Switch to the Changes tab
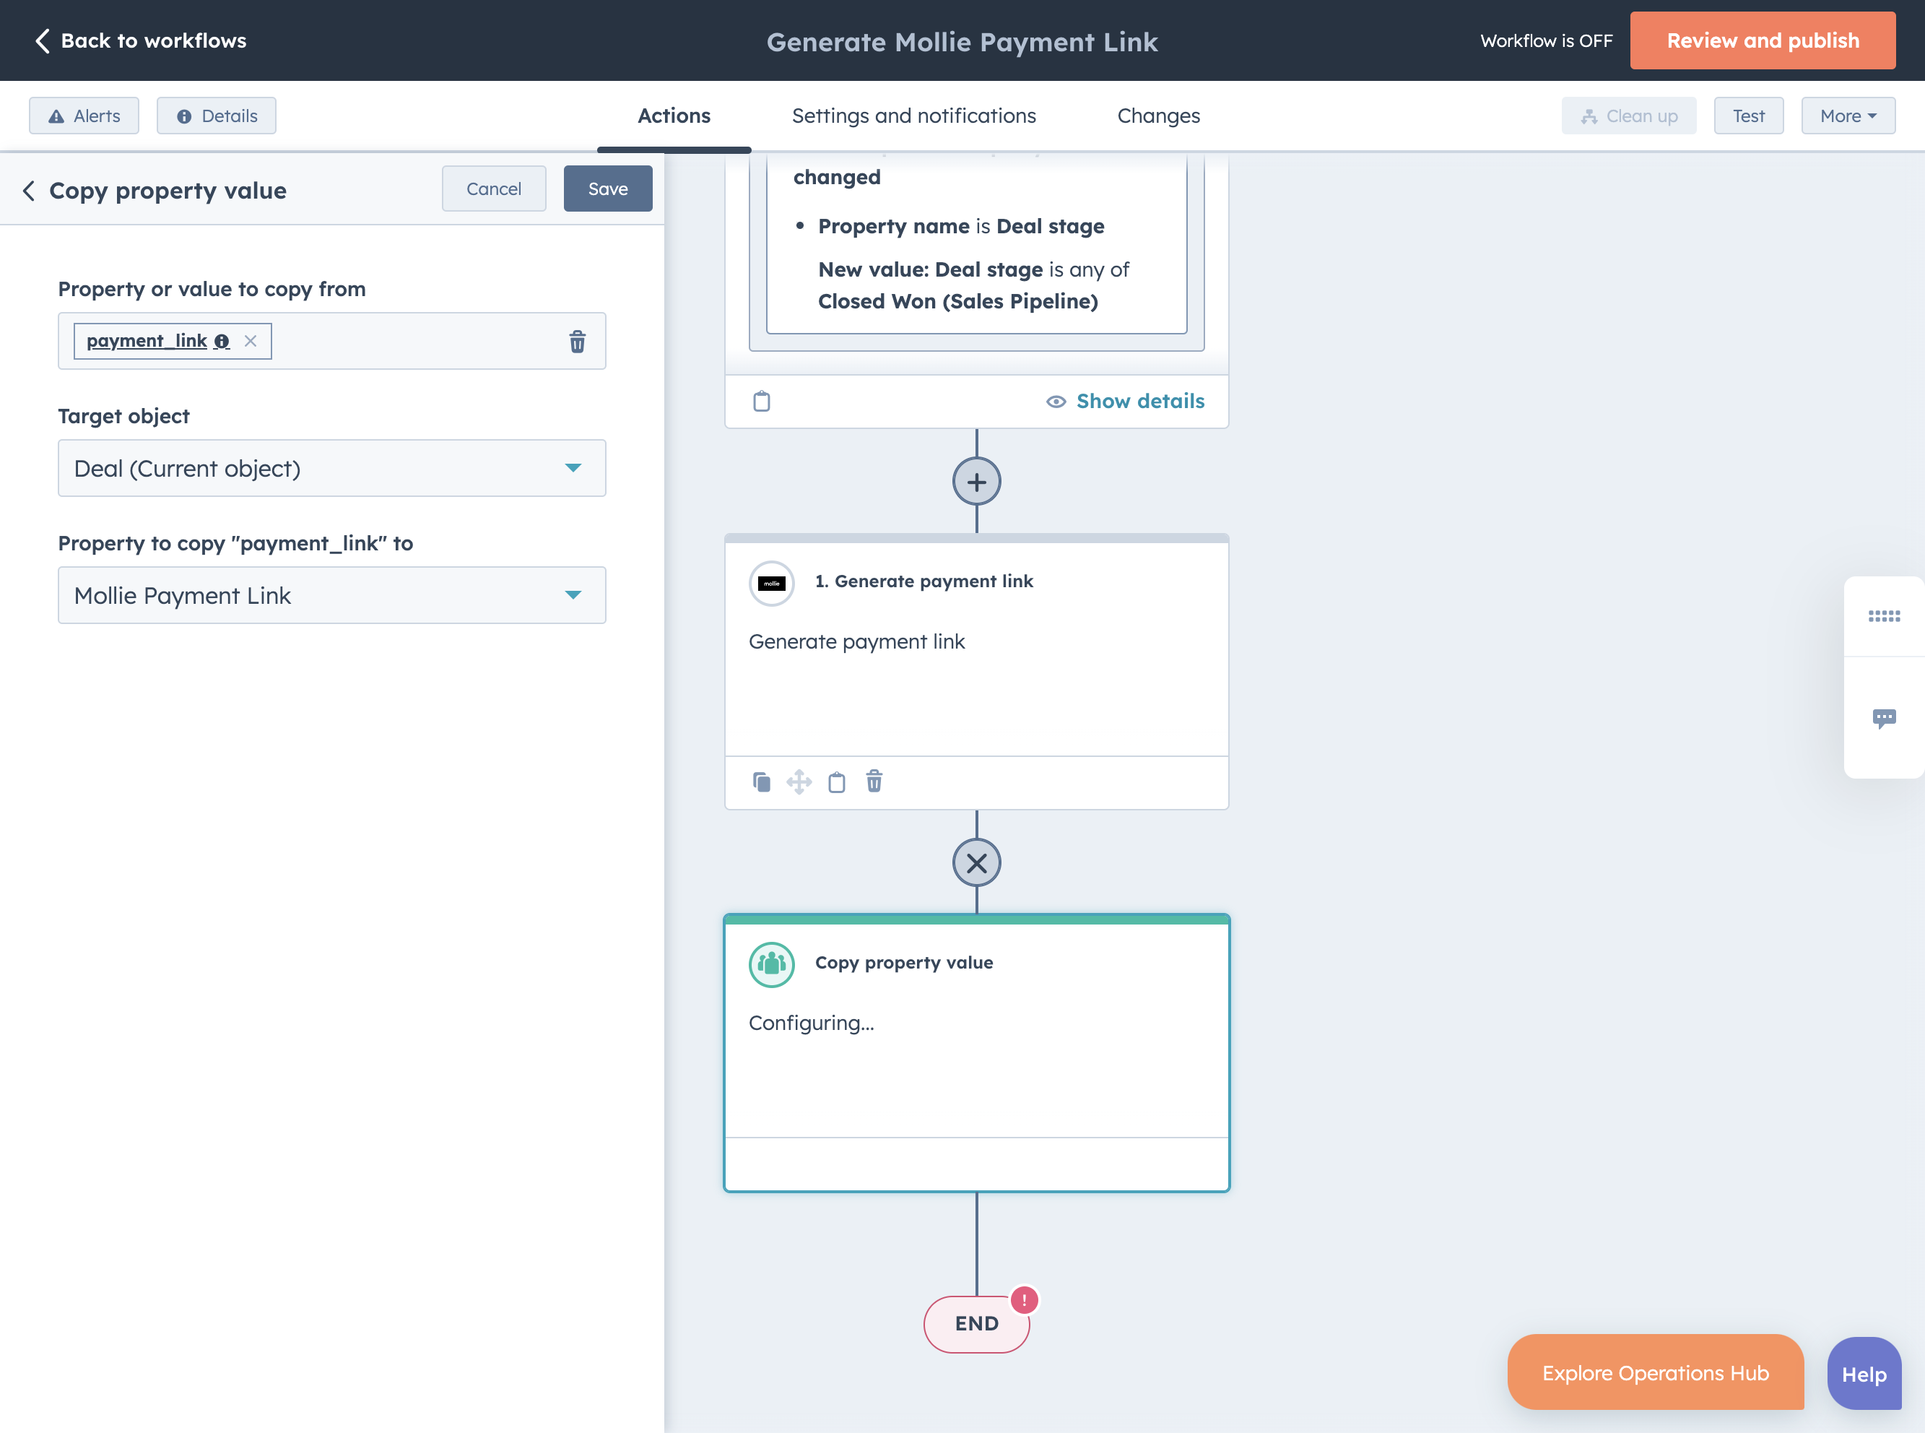The height and width of the screenshot is (1433, 1925). pyautogui.click(x=1158, y=116)
